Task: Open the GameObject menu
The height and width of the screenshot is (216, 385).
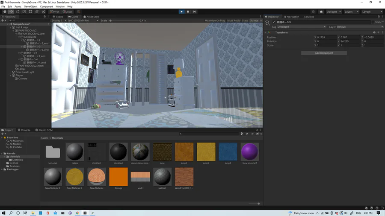Action: [30, 6]
